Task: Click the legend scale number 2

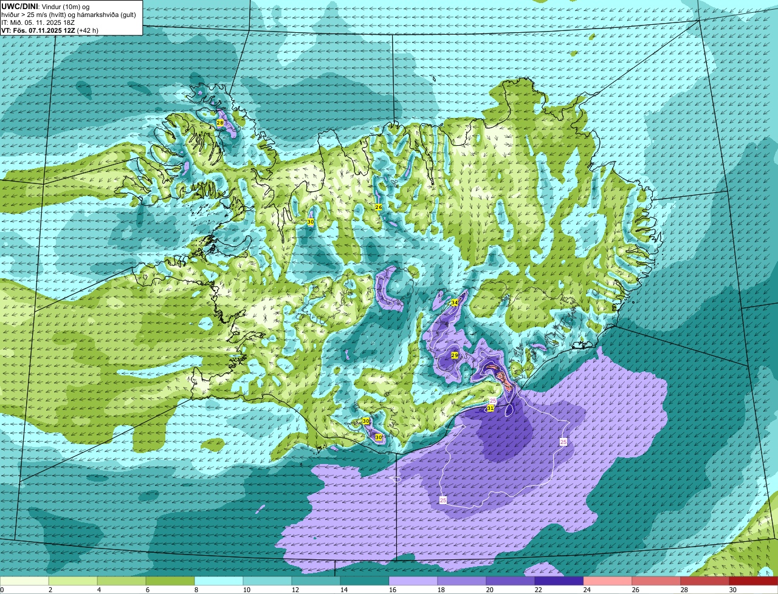Action: point(50,590)
